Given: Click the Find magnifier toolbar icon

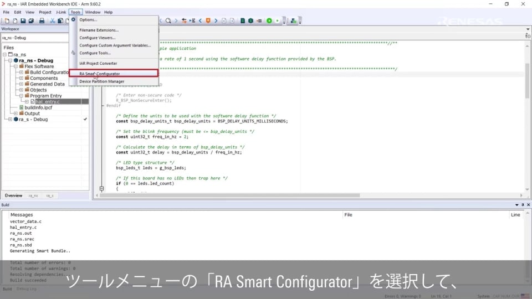Looking at the screenshot, I should [168, 21].
